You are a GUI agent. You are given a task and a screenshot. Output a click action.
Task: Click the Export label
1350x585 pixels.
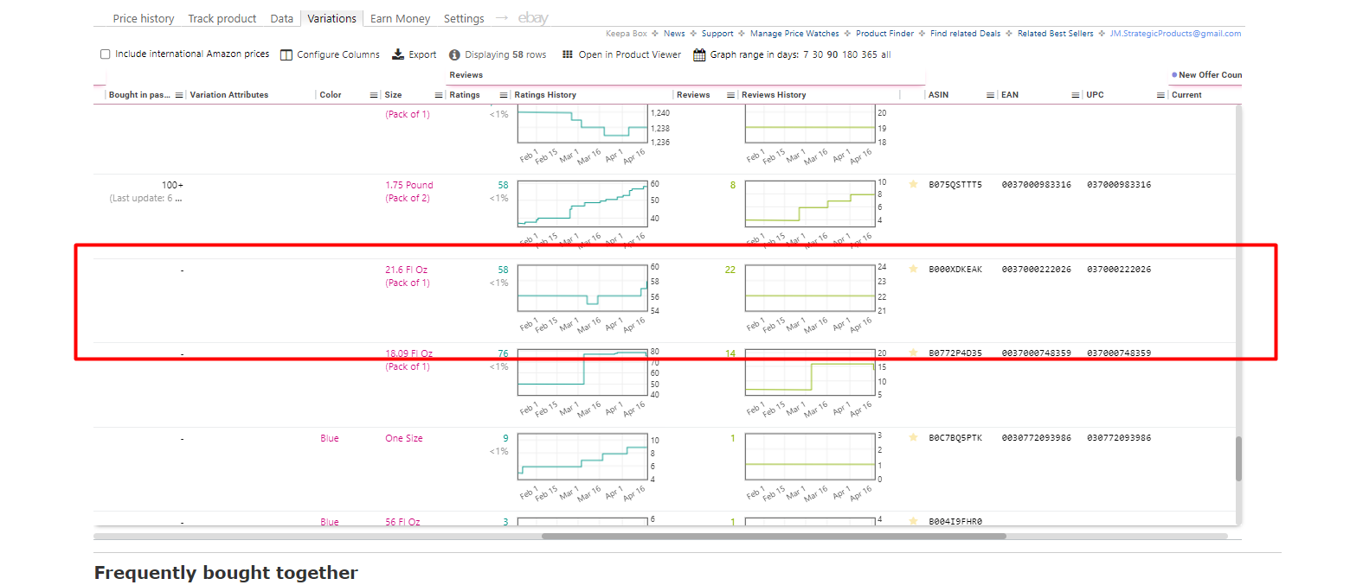[422, 54]
